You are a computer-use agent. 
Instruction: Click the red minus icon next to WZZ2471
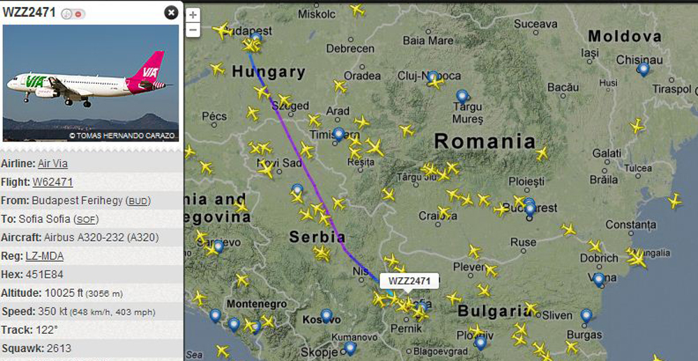pyautogui.click(x=78, y=14)
